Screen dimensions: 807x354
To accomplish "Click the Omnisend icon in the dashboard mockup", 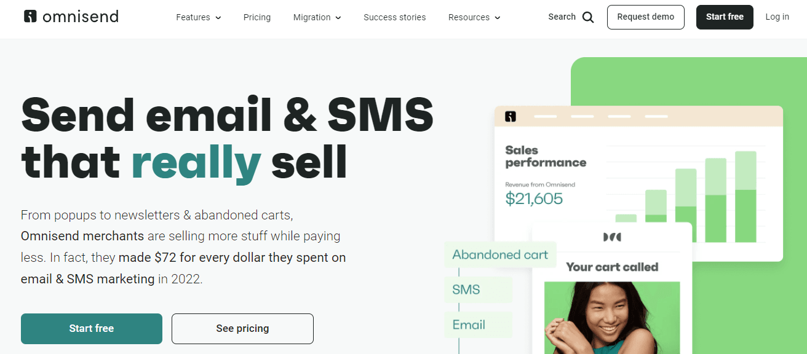I will 510,116.
